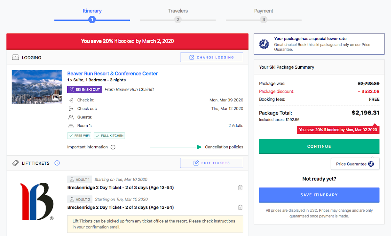Click info icon beside Important information
391x236 pixels.
click(113, 147)
